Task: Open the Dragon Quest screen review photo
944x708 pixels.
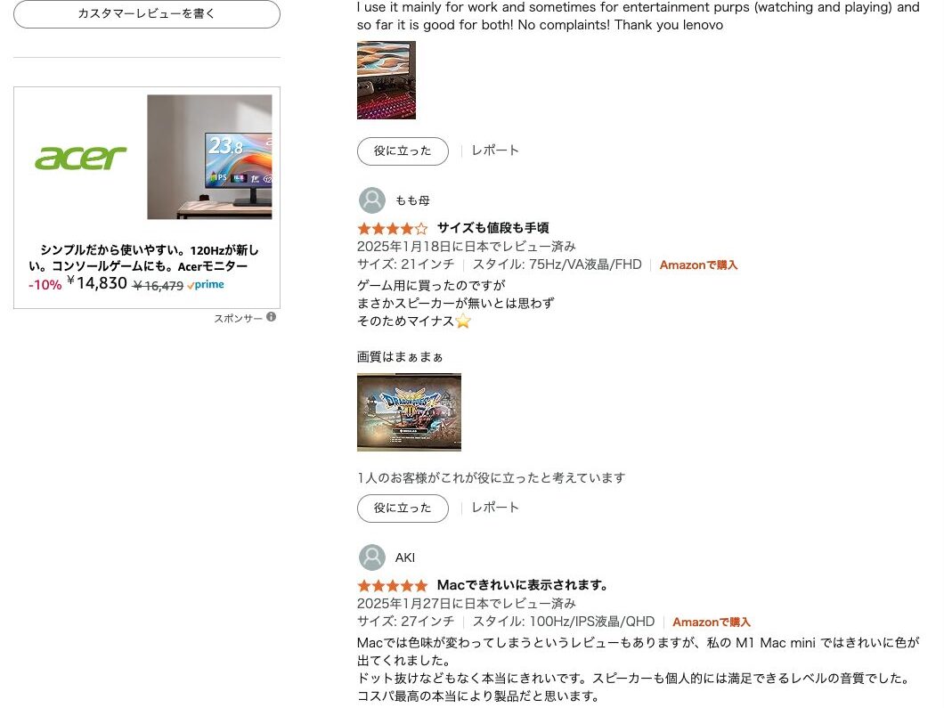Action: coord(409,411)
